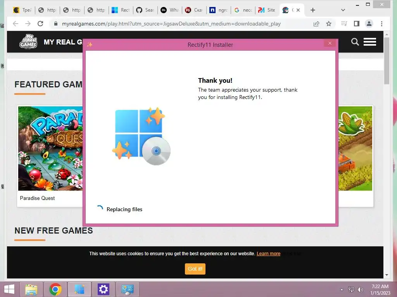Bookmark this page with the star icon

point(329,24)
